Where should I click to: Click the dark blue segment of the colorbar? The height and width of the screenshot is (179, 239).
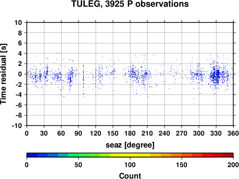[32, 155]
